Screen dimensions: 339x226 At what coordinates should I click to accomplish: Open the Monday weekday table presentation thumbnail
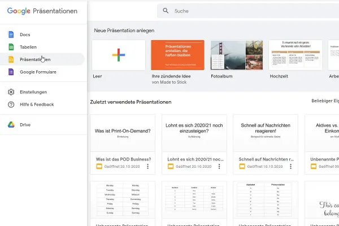pos(123,199)
